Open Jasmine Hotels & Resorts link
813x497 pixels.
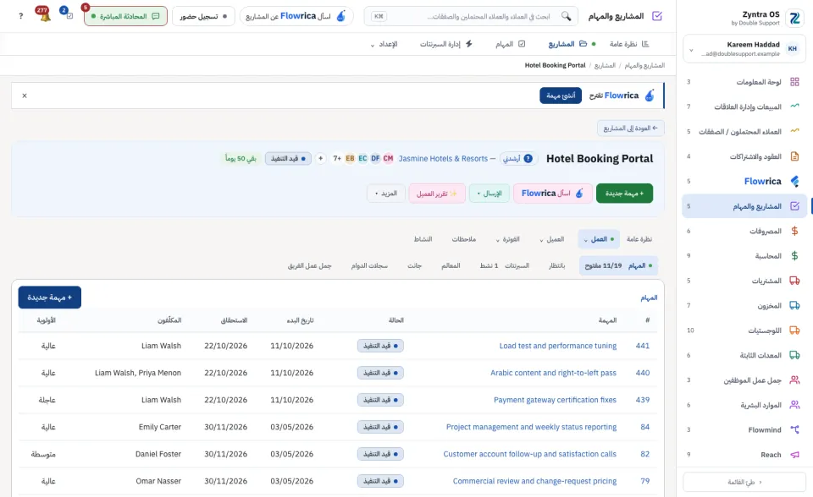tap(443, 158)
